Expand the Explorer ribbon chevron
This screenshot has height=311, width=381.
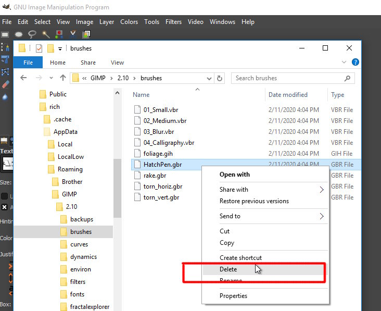tap(345, 62)
